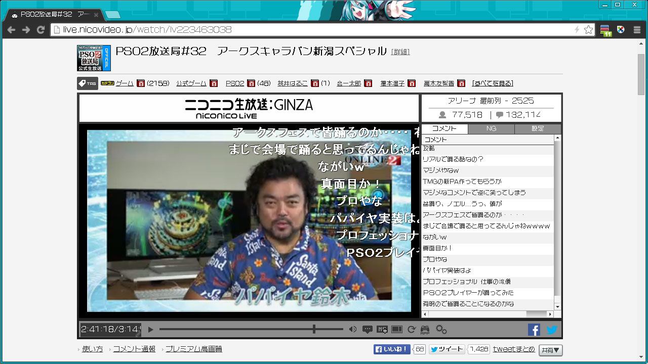Click the play button in the player
The height and width of the screenshot is (364, 648).
coord(150,330)
